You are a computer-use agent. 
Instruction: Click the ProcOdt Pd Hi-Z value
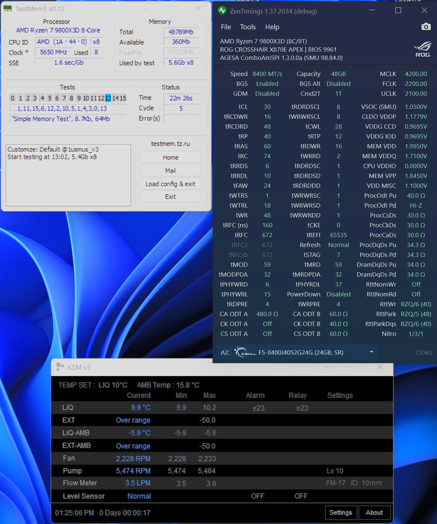coord(416,206)
